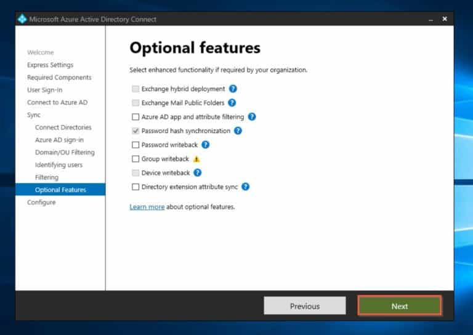Viewport: 473px width, 335px height.
Task: Enable Azure AD app and attribute filtering
Action: pos(135,116)
